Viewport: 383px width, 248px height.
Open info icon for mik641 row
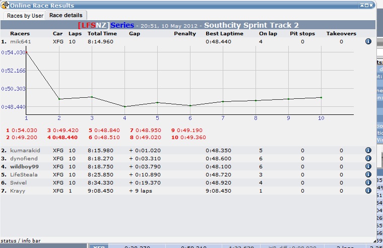pyautogui.click(x=368, y=41)
